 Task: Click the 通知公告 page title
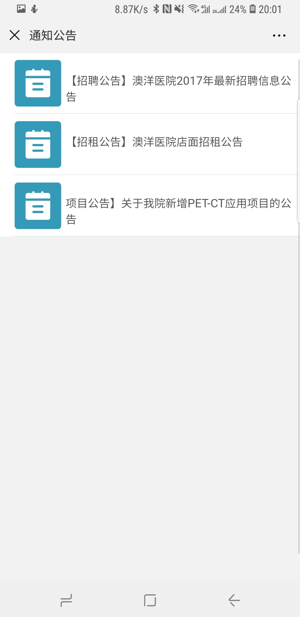coord(53,35)
